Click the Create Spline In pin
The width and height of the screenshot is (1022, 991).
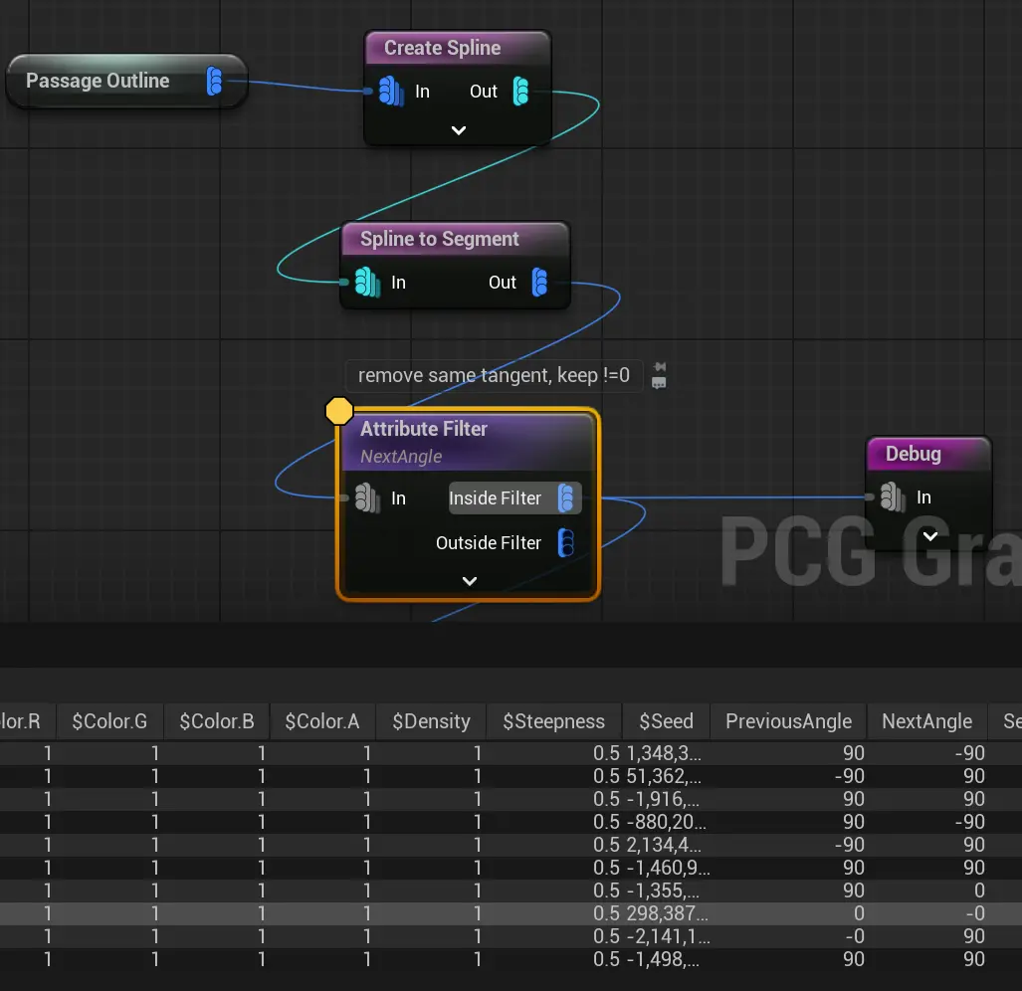click(390, 92)
